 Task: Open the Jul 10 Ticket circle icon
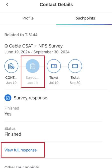pyautogui.click(x=54, y=66)
